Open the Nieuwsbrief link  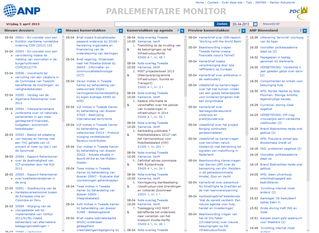pos(271,24)
